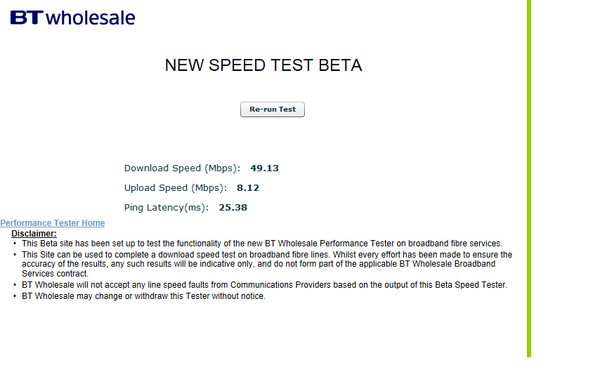Click the green vertical divider bar

529,178
